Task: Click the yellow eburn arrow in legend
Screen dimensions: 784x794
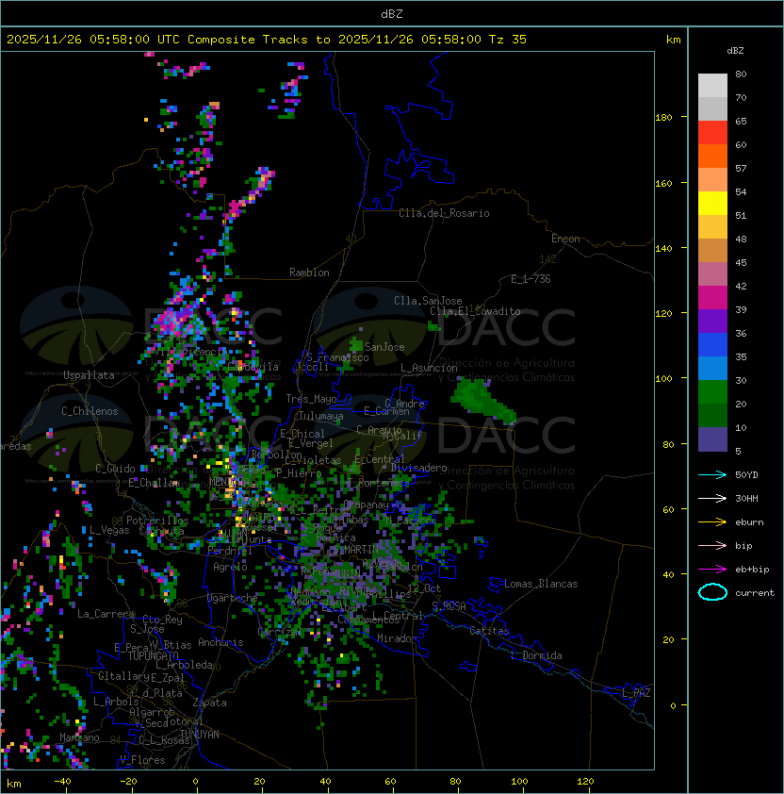Action: (x=712, y=522)
